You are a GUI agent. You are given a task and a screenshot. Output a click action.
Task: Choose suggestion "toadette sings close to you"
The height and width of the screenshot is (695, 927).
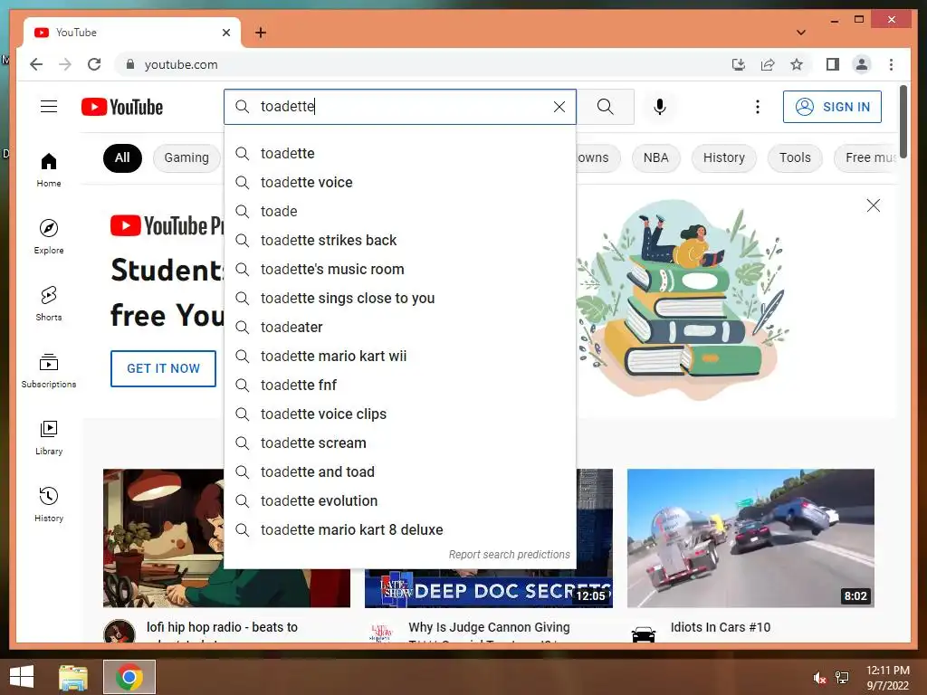(x=400, y=298)
